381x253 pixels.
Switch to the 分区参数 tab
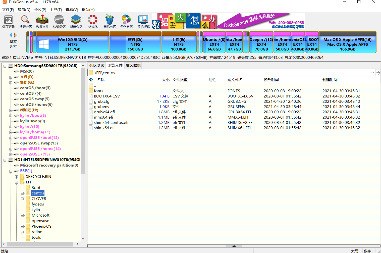tap(97, 66)
